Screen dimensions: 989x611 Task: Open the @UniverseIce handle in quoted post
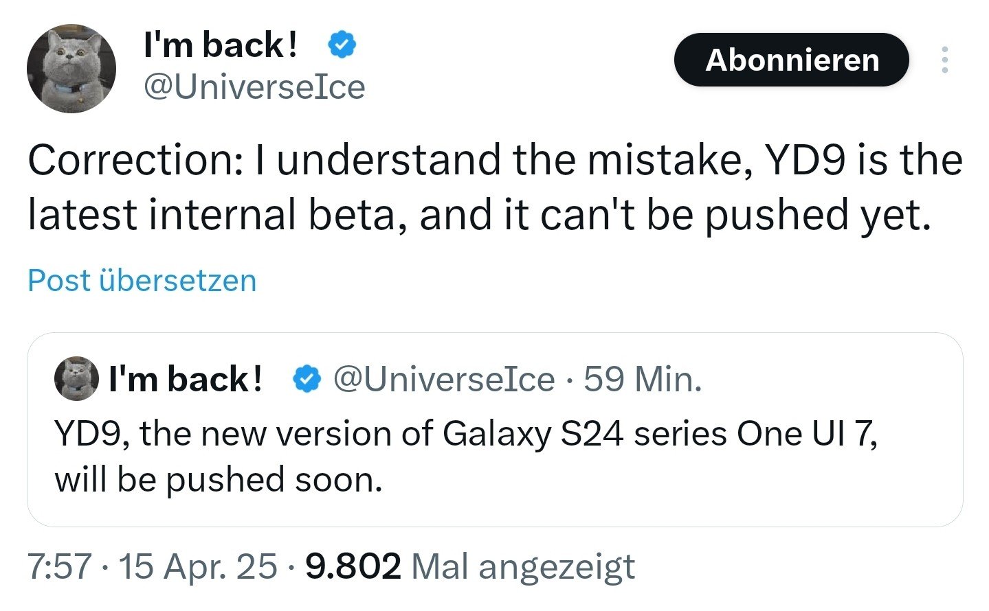(x=443, y=379)
